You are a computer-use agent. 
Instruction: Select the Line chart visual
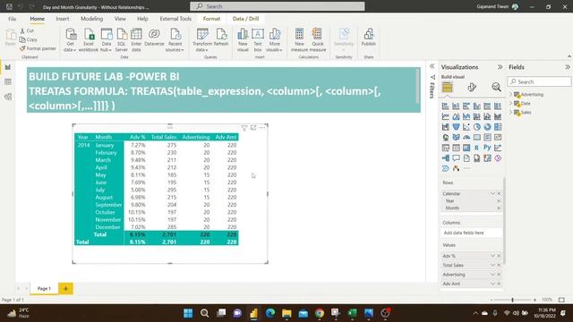(x=446, y=116)
